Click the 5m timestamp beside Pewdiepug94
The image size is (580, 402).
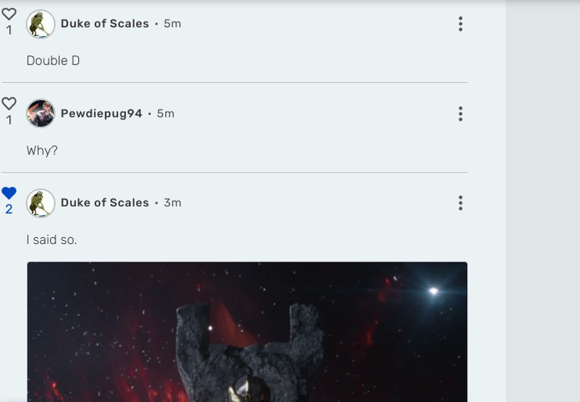[x=165, y=114]
